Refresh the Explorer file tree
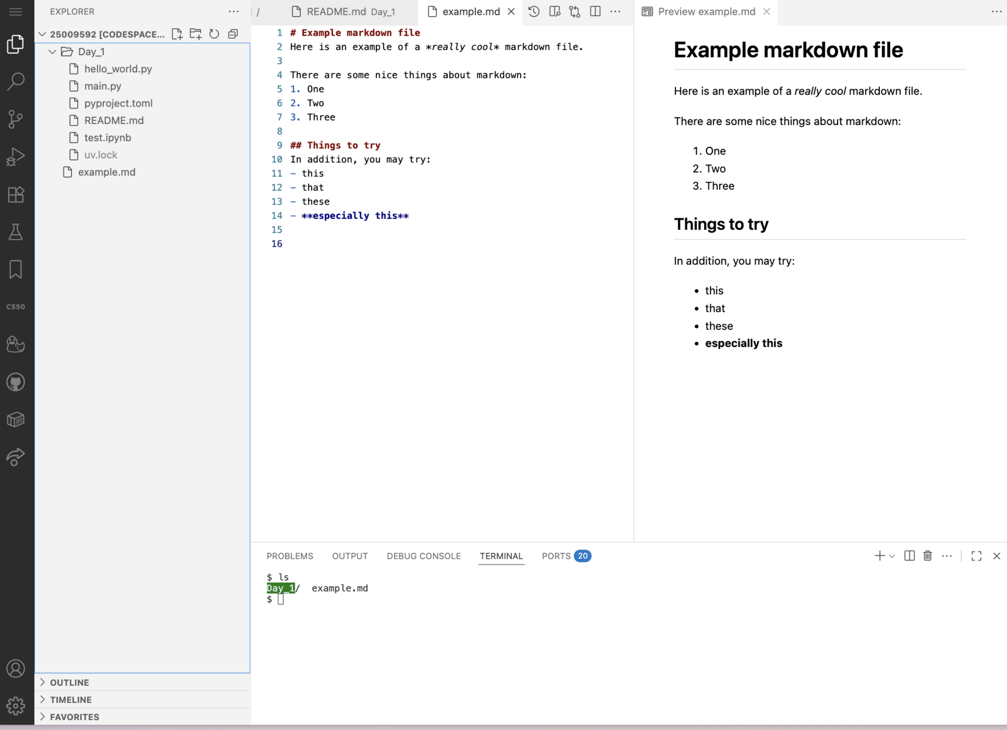The width and height of the screenshot is (1007, 730). tap(214, 34)
